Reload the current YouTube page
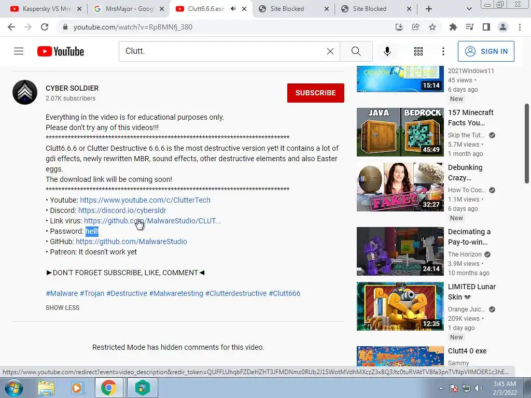 click(45, 27)
